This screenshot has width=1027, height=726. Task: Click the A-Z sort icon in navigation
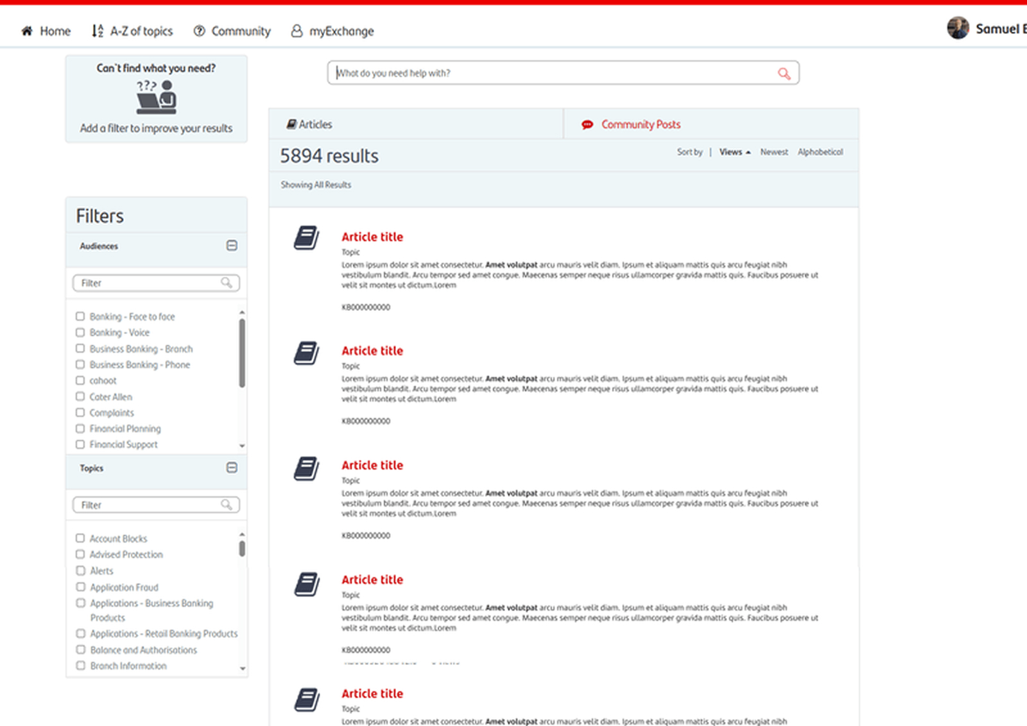[98, 31]
